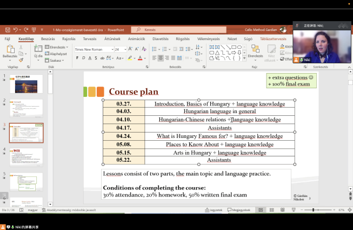Clear all formatting icon
This screenshot has height=230, width=353.
tap(144, 49)
